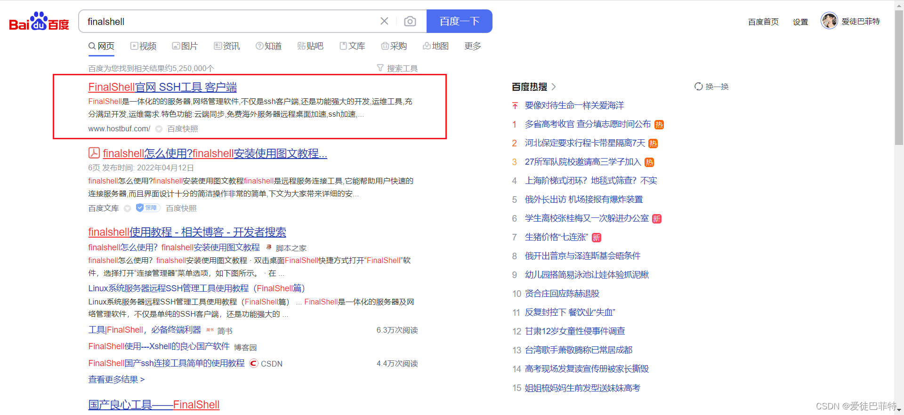Open the 更多 tab menu
The image size is (904, 415).
pyautogui.click(x=472, y=46)
